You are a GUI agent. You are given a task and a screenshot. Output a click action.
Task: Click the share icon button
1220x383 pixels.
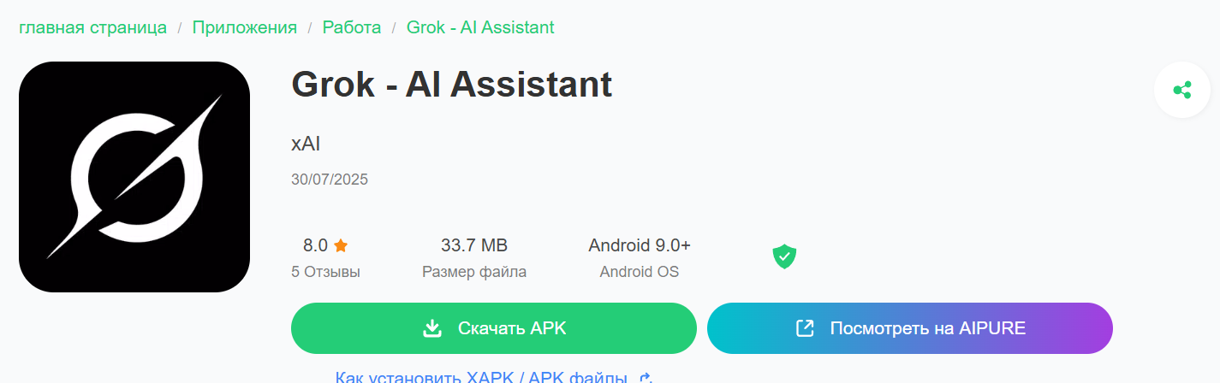click(1181, 90)
